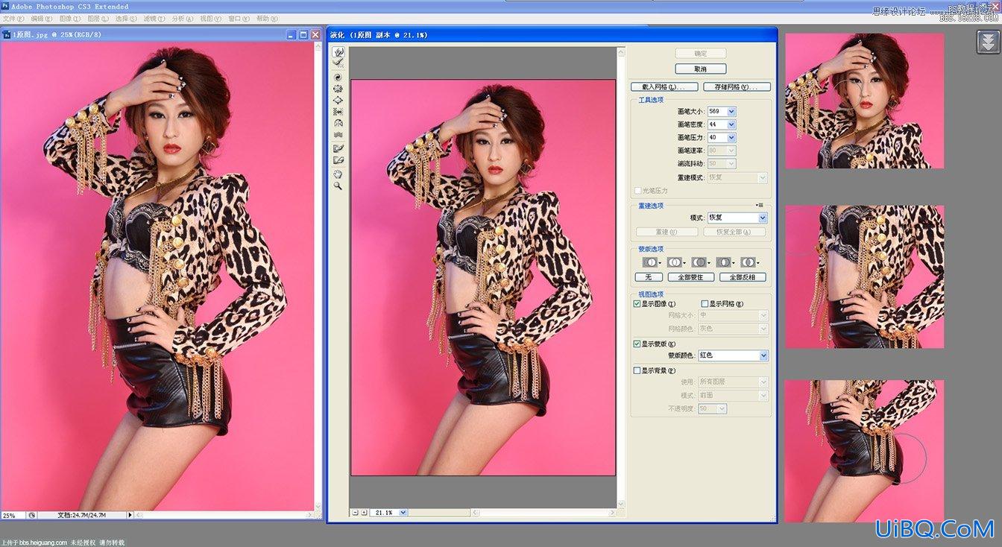Viewport: 1002px width, 547px height.
Task: Select the Turbulence tool
Action: click(x=338, y=135)
